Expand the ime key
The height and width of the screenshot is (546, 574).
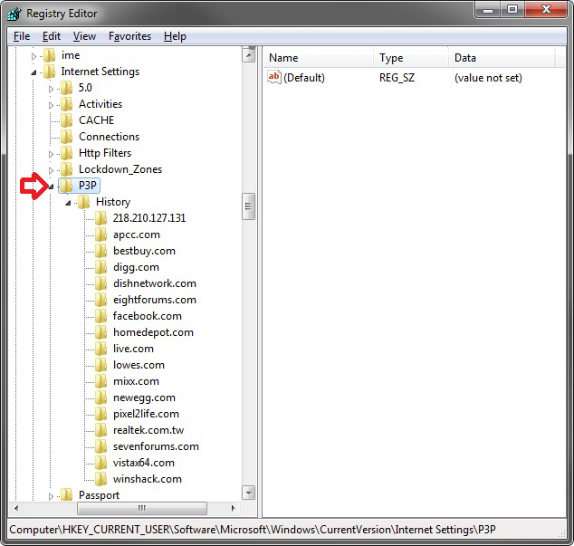point(33,56)
